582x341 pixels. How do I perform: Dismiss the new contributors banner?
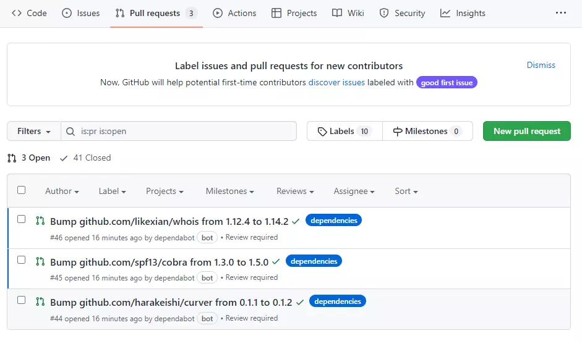pos(541,65)
